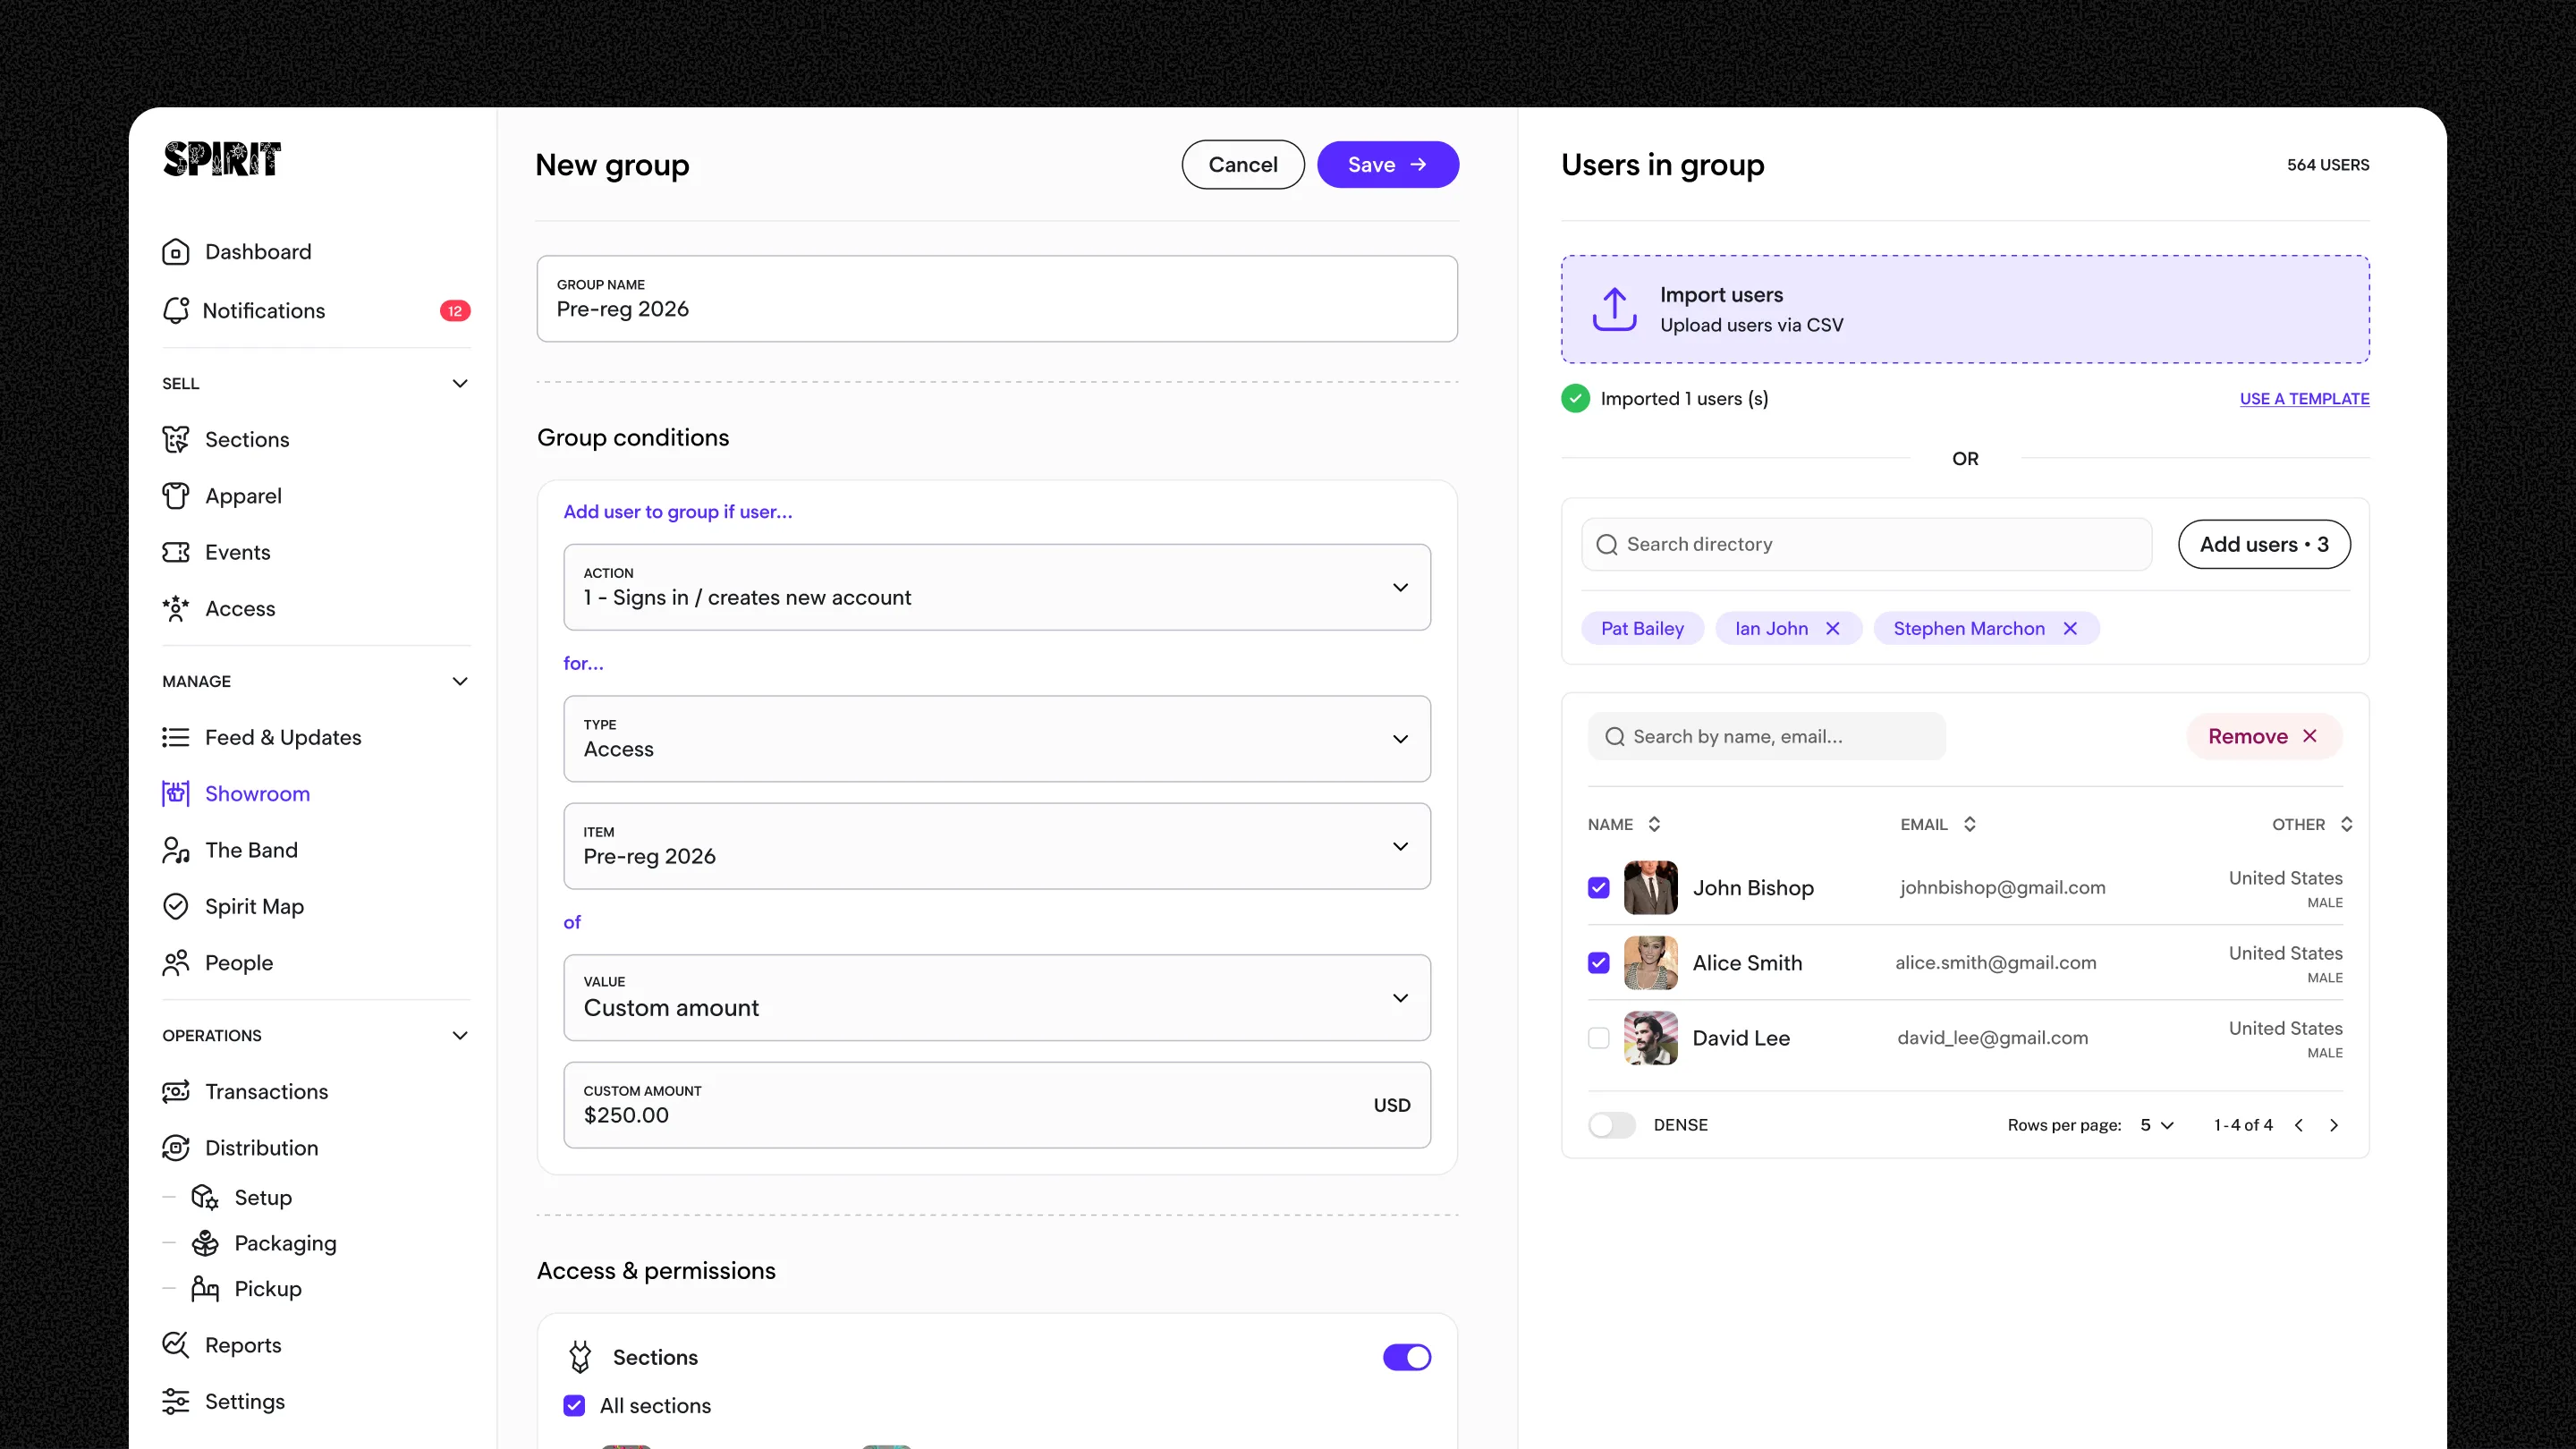This screenshot has height=1449, width=2576.
Task: Open Showroom in the sidebar
Action: coord(257,793)
